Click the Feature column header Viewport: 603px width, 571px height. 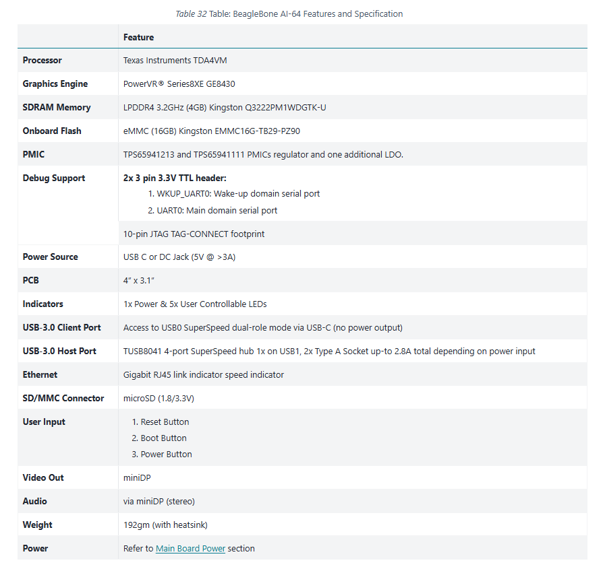click(138, 37)
